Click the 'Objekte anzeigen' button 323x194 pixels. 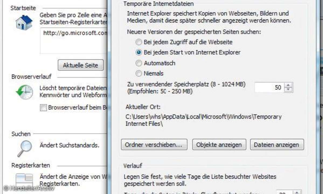coord(219,145)
